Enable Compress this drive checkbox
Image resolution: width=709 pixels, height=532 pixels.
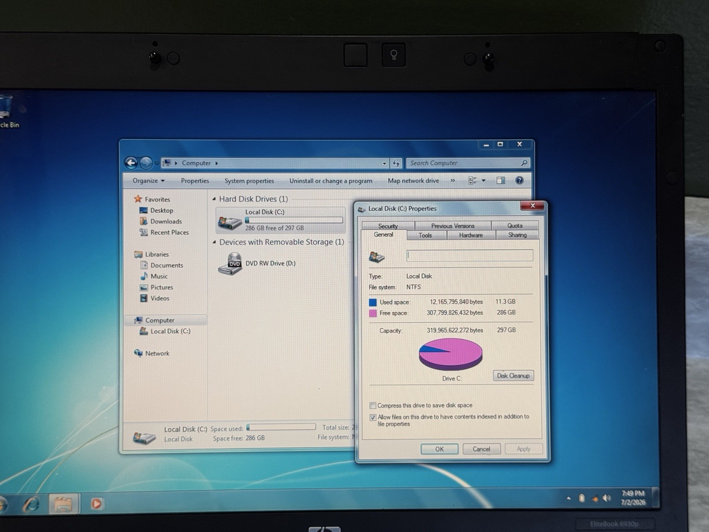point(373,405)
